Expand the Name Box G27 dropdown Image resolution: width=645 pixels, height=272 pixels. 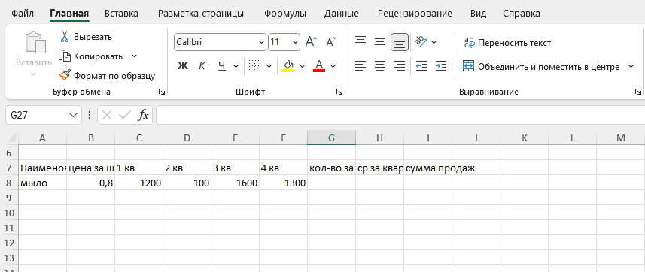click(73, 116)
